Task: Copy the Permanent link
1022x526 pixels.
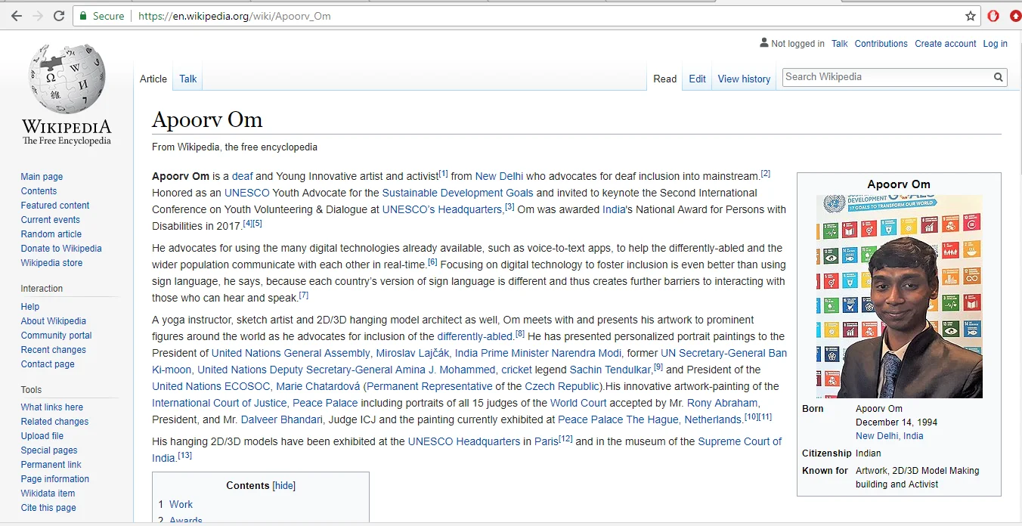Action: 51,465
